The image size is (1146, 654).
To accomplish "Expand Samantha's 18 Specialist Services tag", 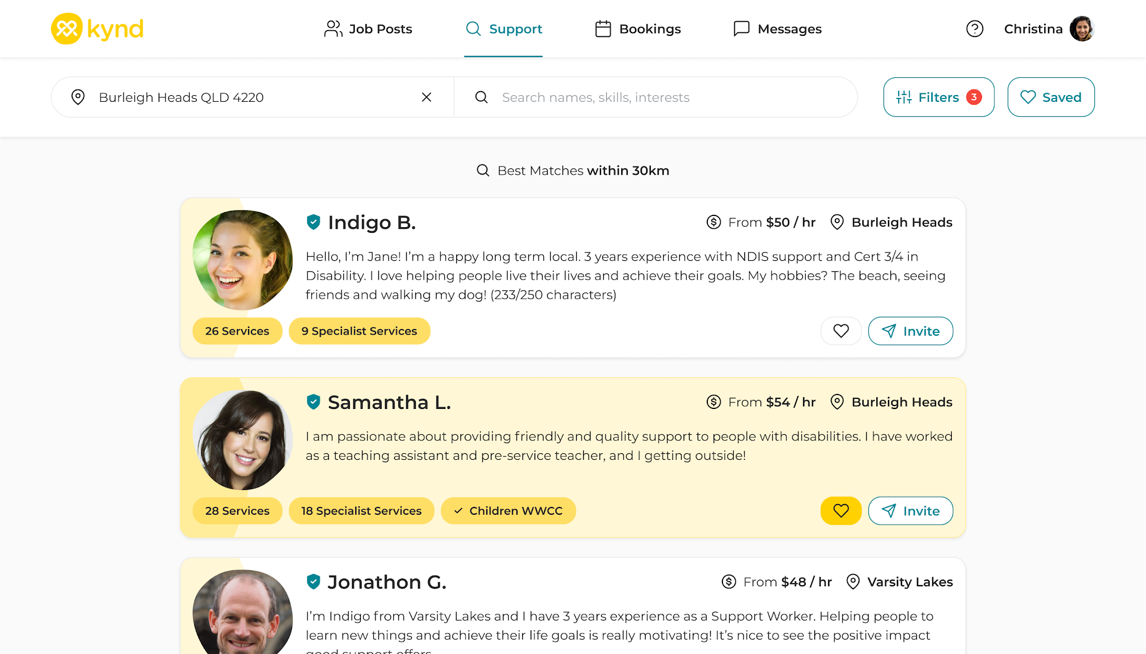I will (x=361, y=511).
